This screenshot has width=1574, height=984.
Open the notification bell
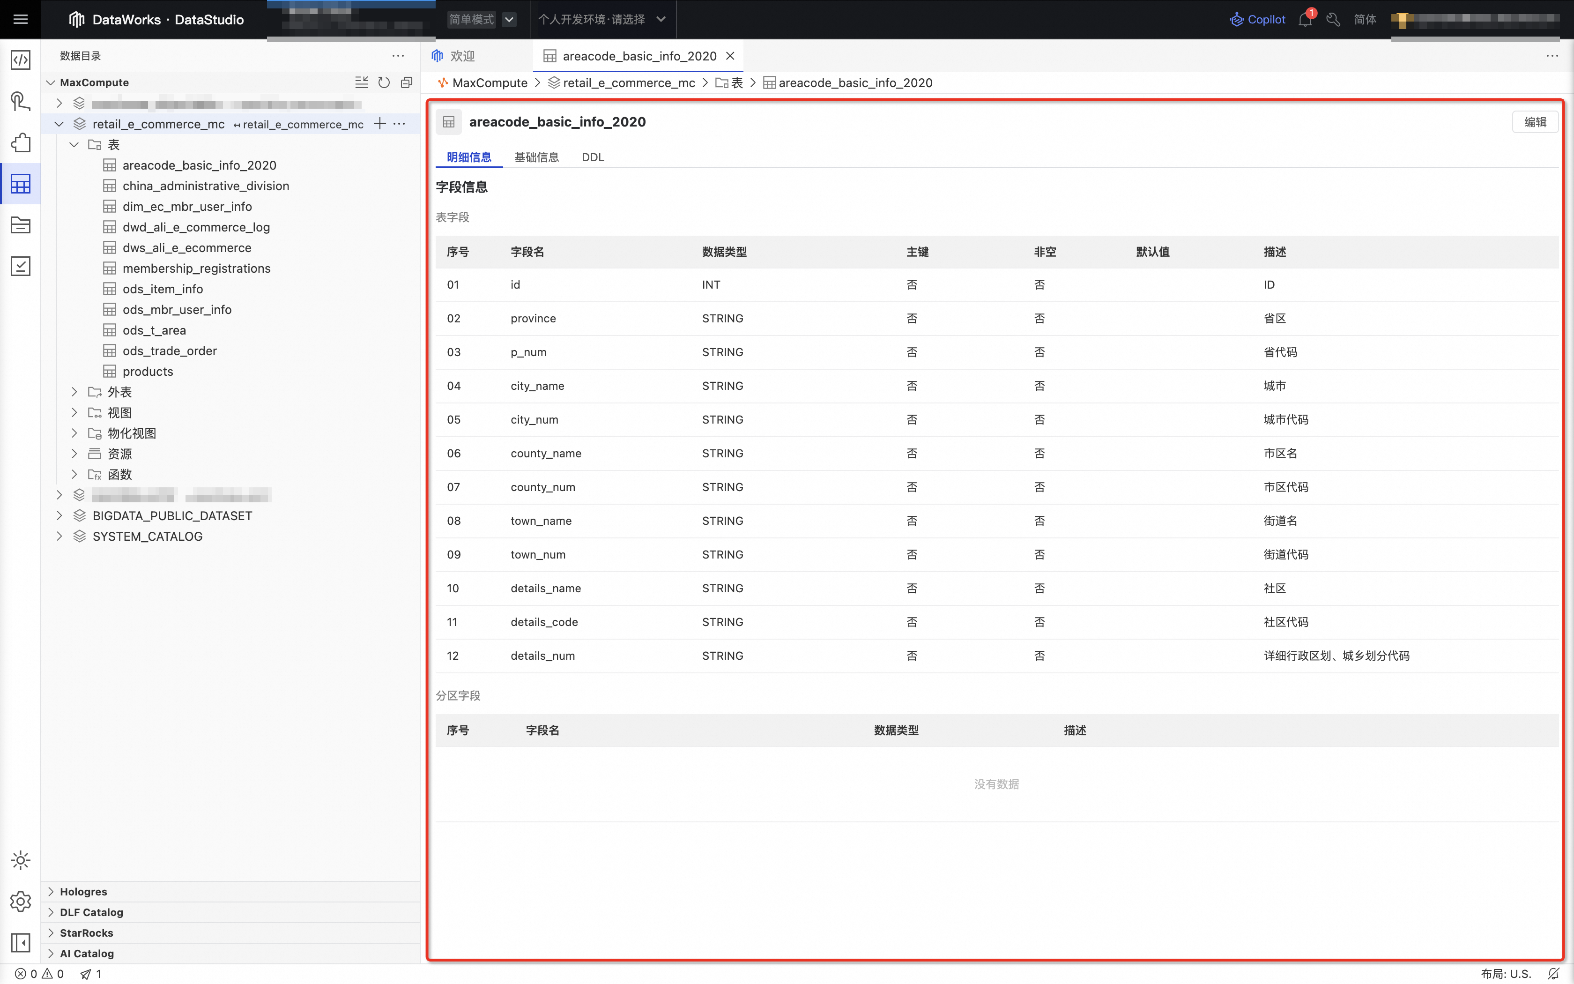[1306, 20]
